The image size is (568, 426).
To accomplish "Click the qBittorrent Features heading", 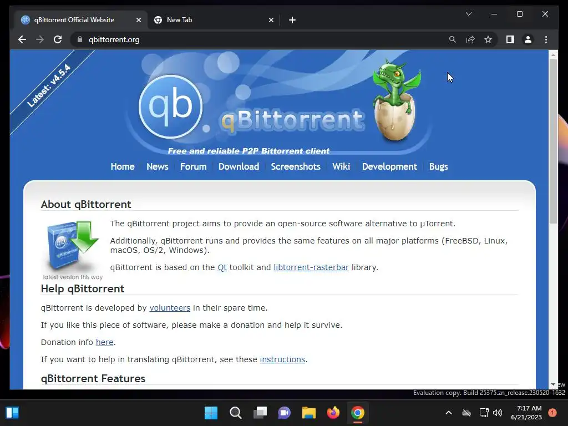I will pyautogui.click(x=93, y=378).
